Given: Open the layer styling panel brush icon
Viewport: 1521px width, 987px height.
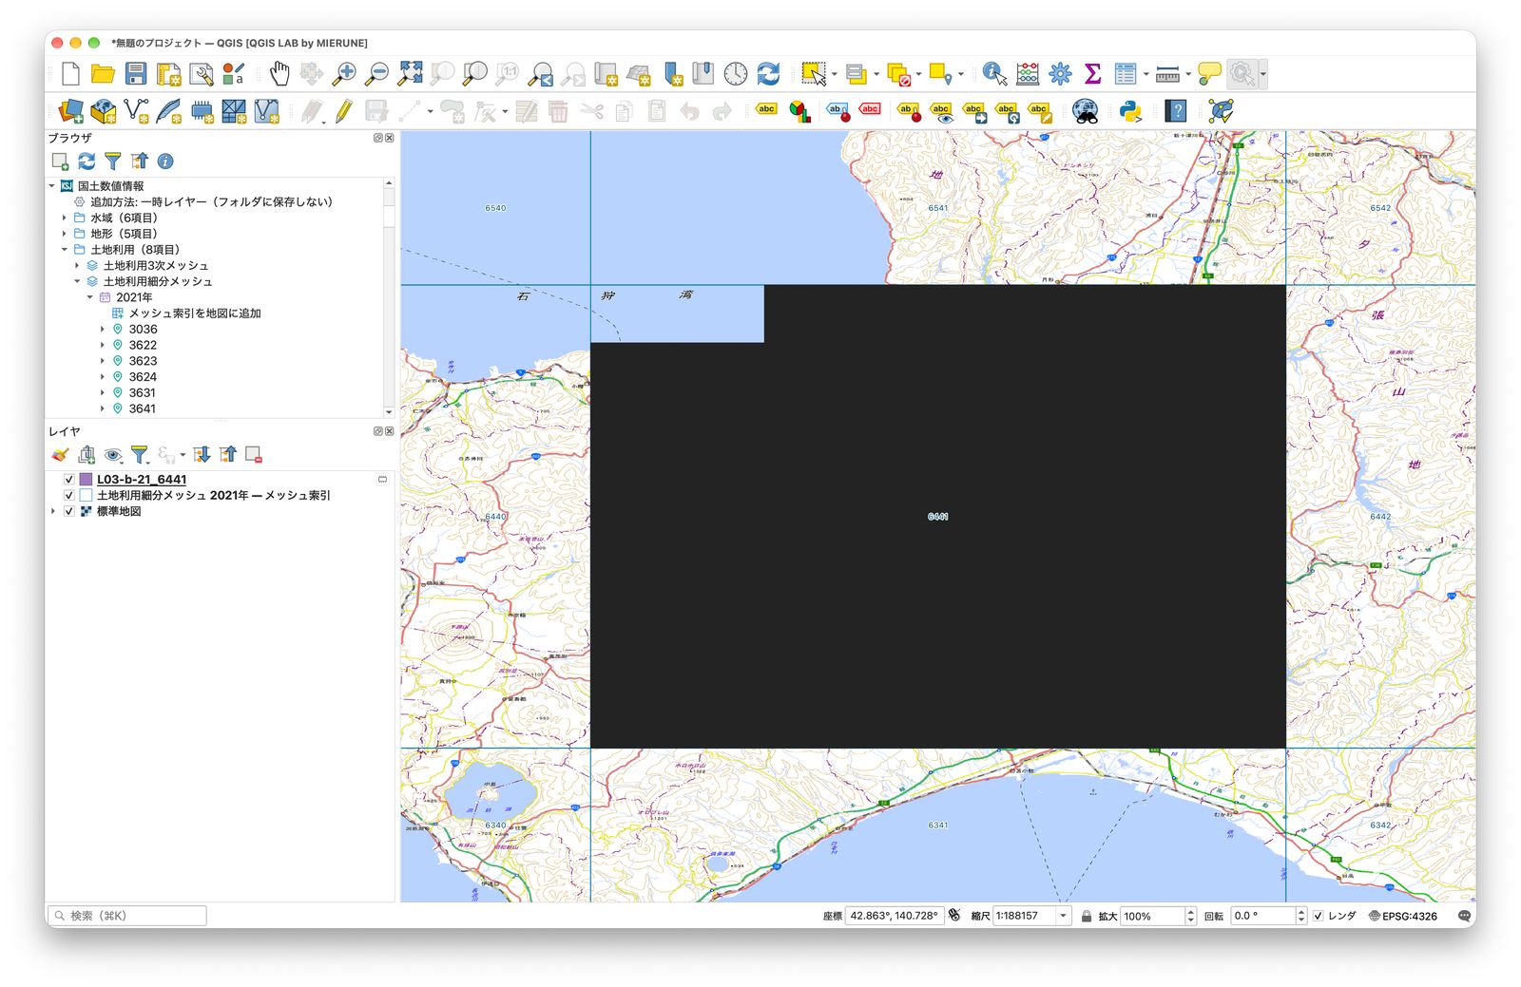Looking at the screenshot, I should point(60,455).
